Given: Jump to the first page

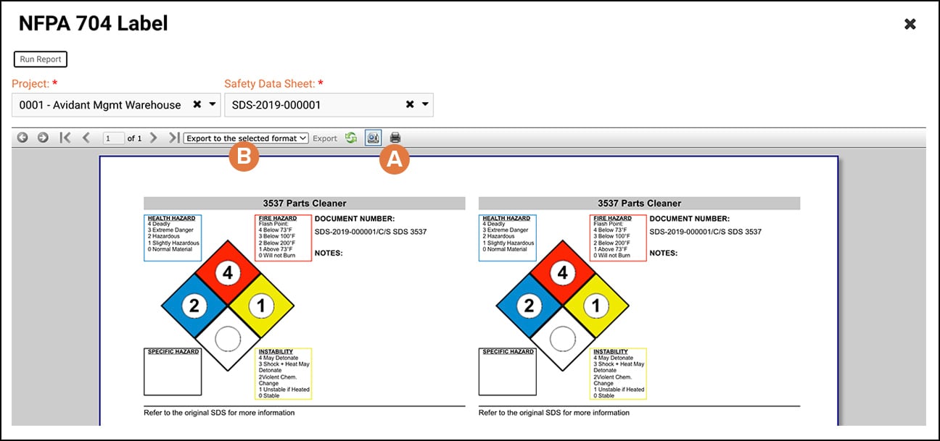Looking at the screenshot, I should point(65,138).
